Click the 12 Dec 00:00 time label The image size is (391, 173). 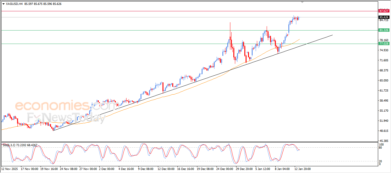pyautogui.click(x=166, y=168)
